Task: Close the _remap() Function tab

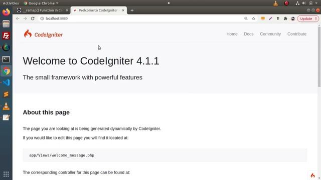Action: tap(67, 10)
